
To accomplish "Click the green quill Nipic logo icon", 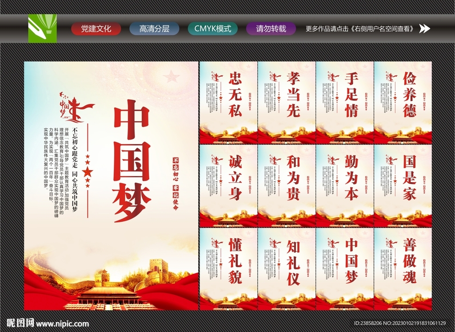I will pos(42,29).
